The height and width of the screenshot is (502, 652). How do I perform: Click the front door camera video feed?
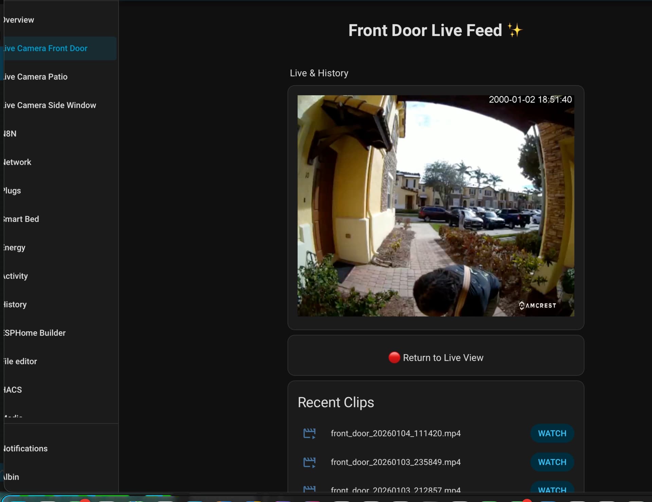436,206
